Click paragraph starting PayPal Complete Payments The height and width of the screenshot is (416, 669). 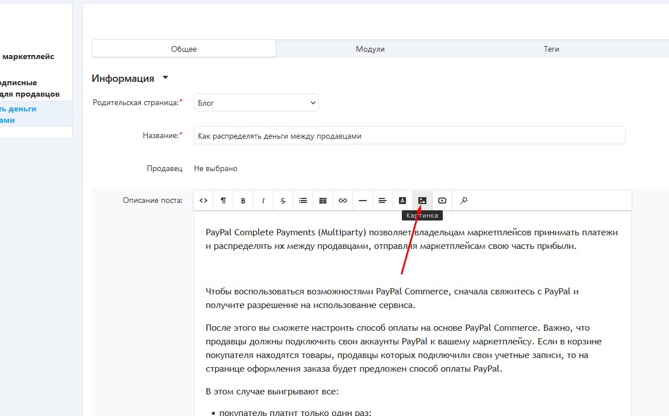[412, 239]
